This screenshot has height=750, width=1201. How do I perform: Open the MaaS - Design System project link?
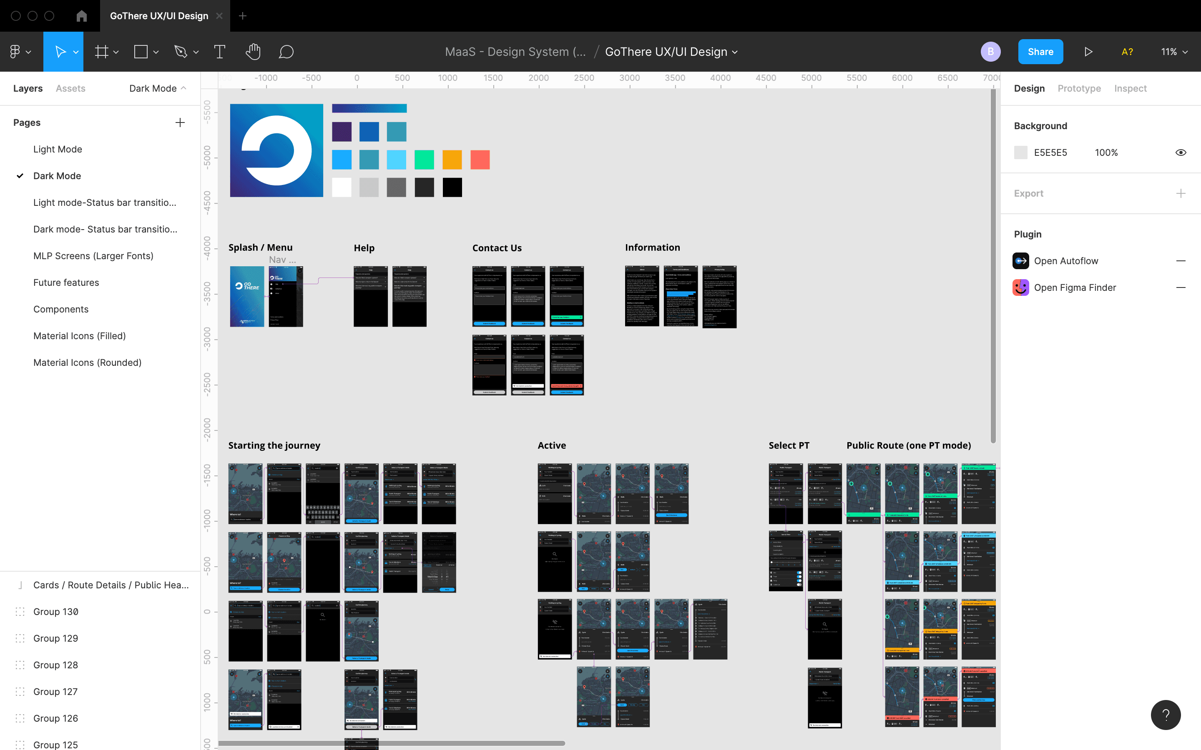coord(515,52)
